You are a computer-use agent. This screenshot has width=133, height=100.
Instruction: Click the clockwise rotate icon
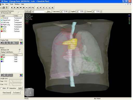pyautogui.click(x=33, y=8)
